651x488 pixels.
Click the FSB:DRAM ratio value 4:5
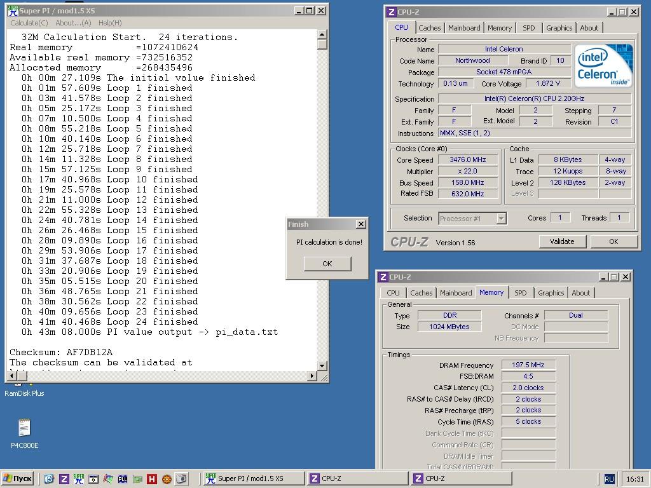click(x=528, y=376)
